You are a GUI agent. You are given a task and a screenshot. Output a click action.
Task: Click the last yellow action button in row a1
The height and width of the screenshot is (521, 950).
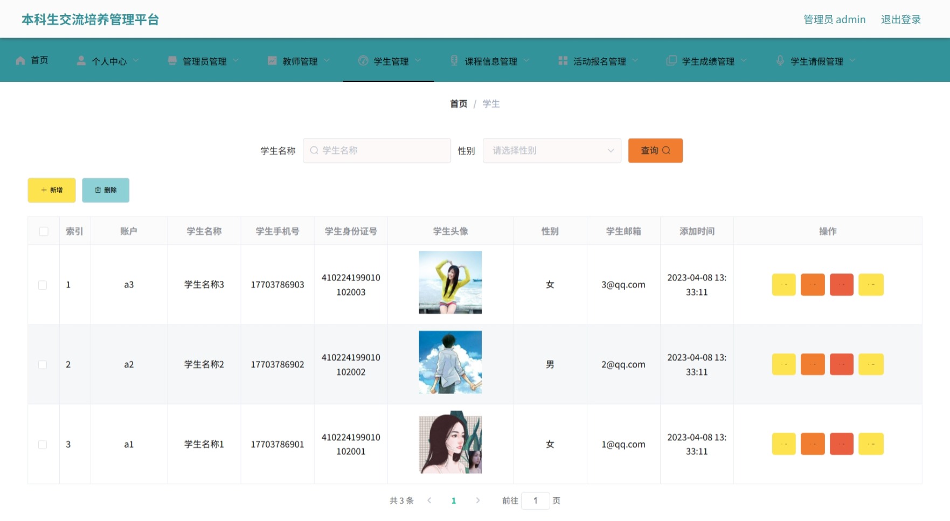871,444
